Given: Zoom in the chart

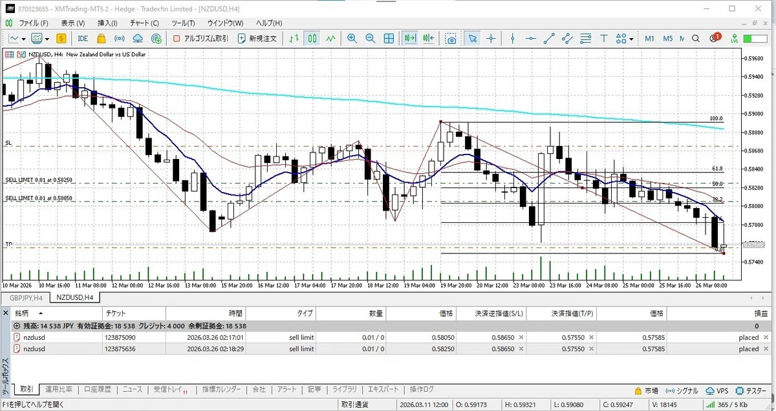Looking at the screenshot, I should [352, 38].
